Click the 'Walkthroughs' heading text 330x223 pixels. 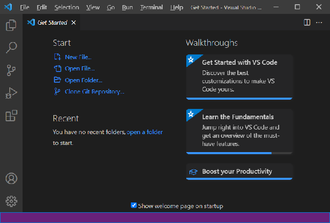212,43
